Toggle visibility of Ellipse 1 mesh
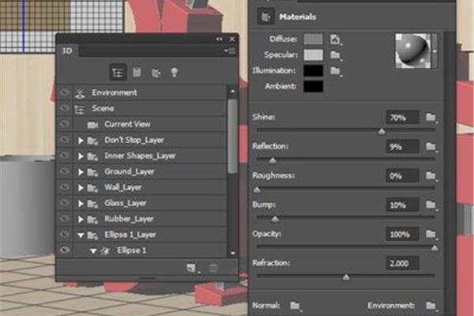 [x=64, y=250]
